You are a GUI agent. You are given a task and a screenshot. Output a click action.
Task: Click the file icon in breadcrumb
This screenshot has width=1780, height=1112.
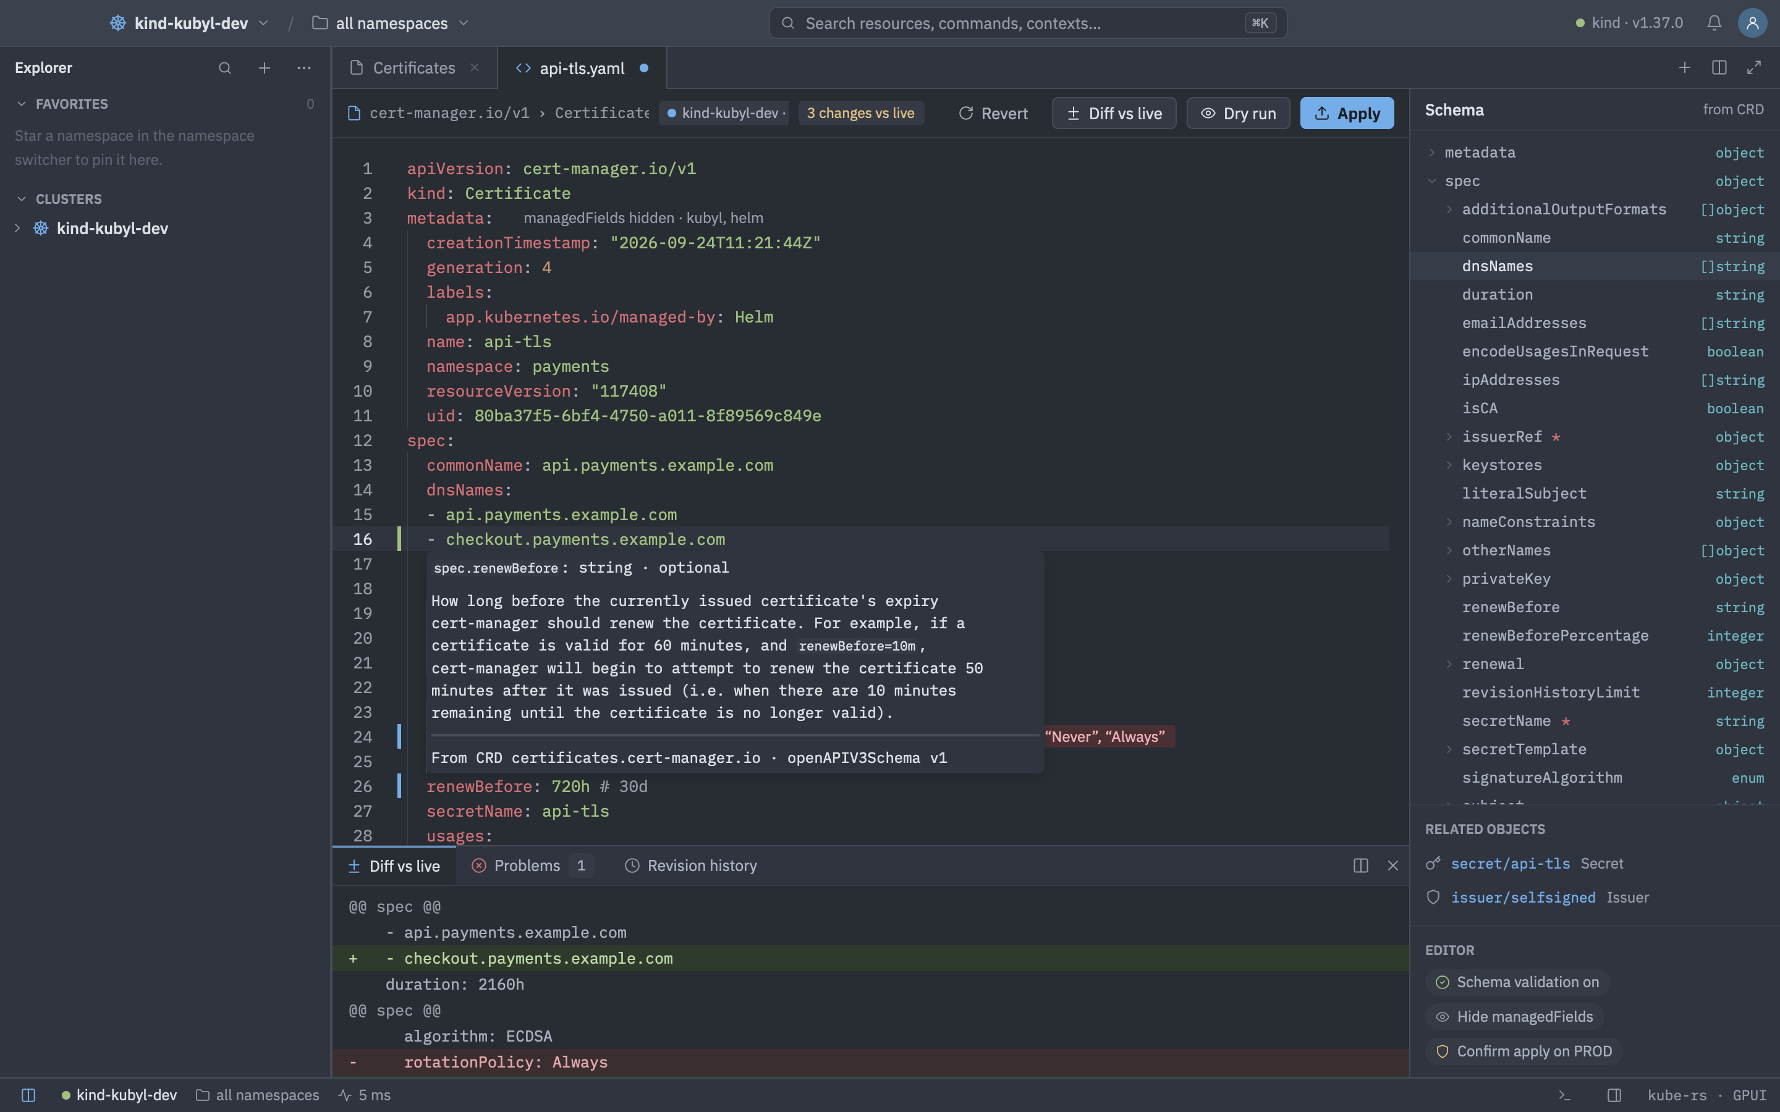tap(354, 113)
